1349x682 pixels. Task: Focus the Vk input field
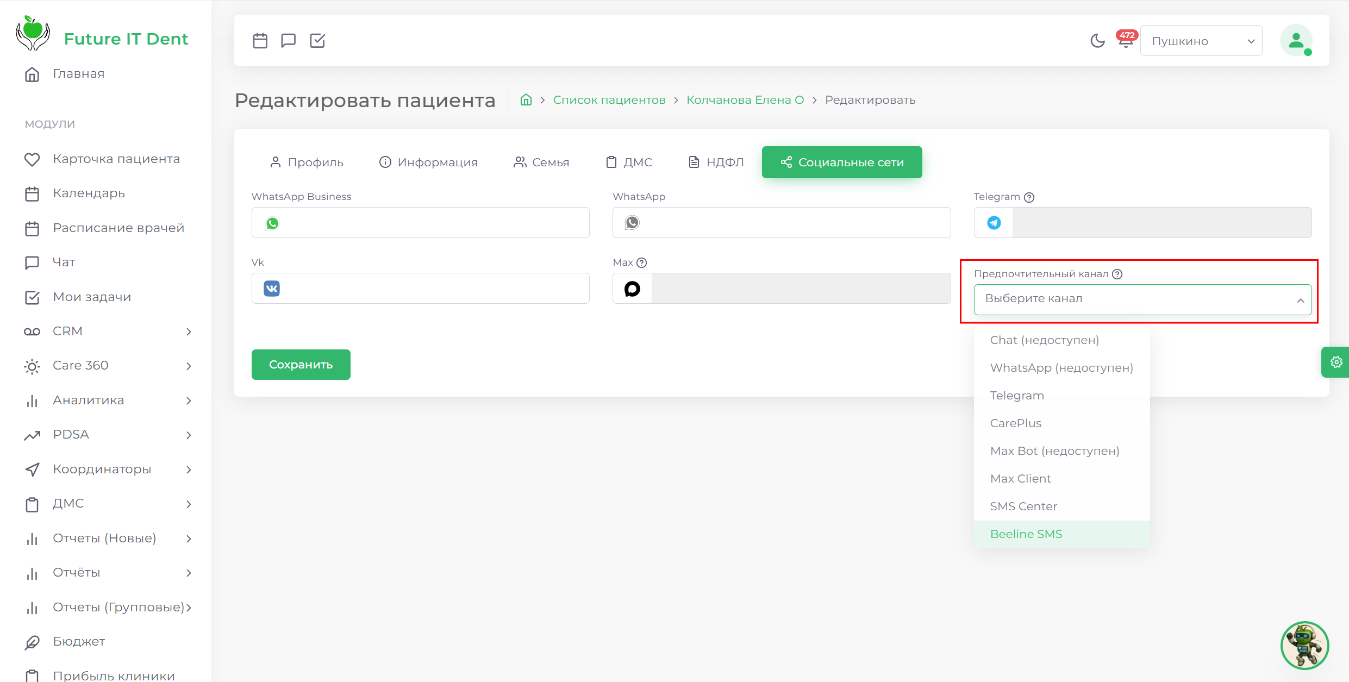click(420, 289)
